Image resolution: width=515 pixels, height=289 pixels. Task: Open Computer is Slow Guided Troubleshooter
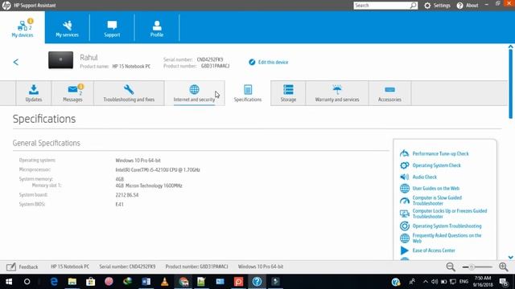[437, 201]
